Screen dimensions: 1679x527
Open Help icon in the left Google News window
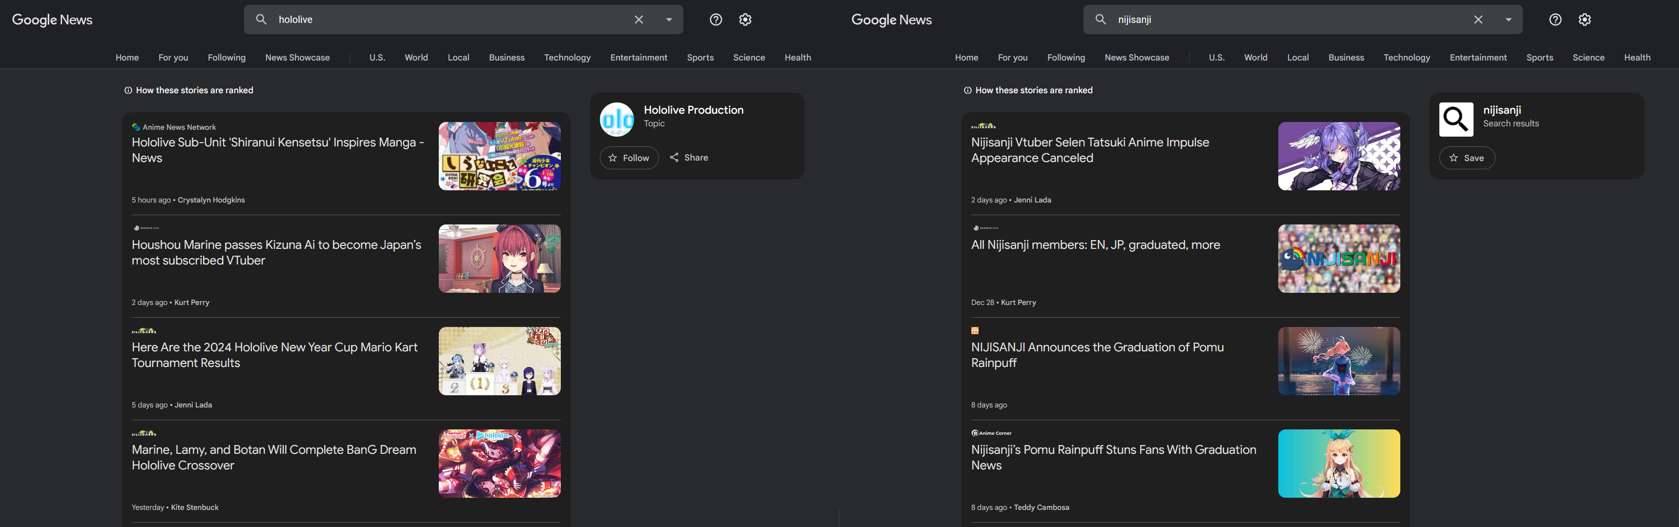pos(716,20)
